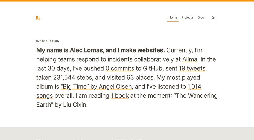Click the orange site logo icon
Screen dimensions: 254x140
[38, 18]
